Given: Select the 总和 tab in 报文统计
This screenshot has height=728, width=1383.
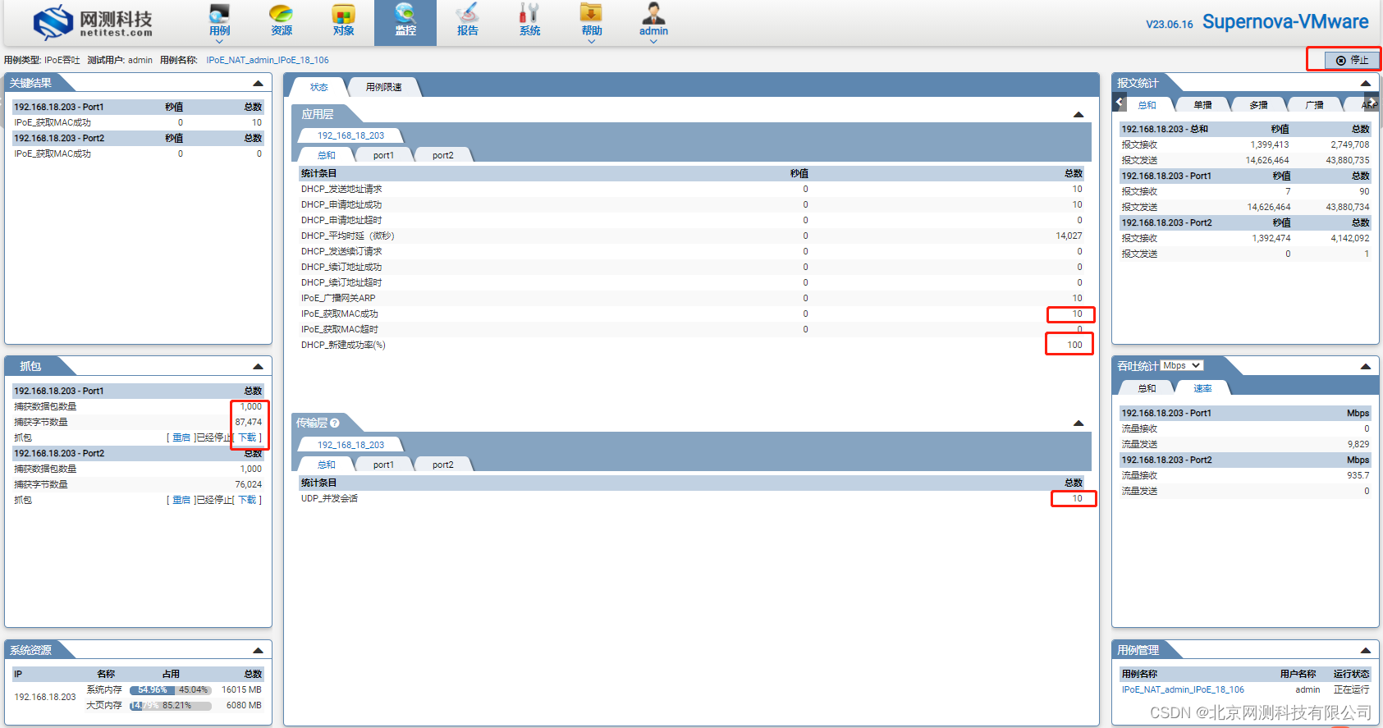Looking at the screenshot, I should click(1147, 105).
